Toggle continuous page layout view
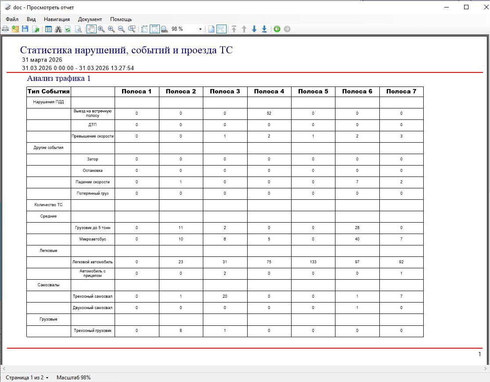Screen dimensions: 490x382 point(221,29)
